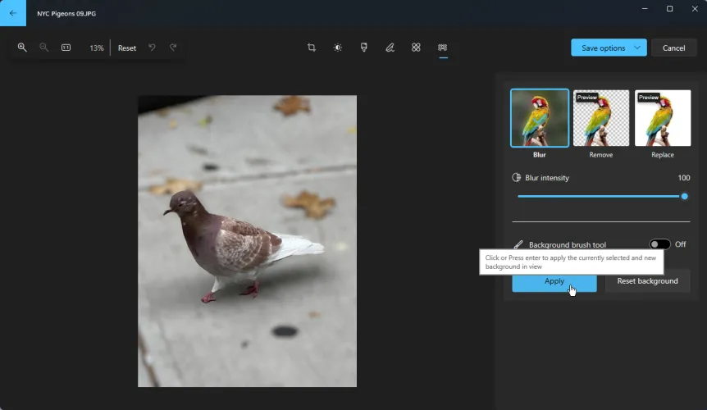The height and width of the screenshot is (410, 707).
Task: Go back using the top-left arrow
Action: [12, 13]
